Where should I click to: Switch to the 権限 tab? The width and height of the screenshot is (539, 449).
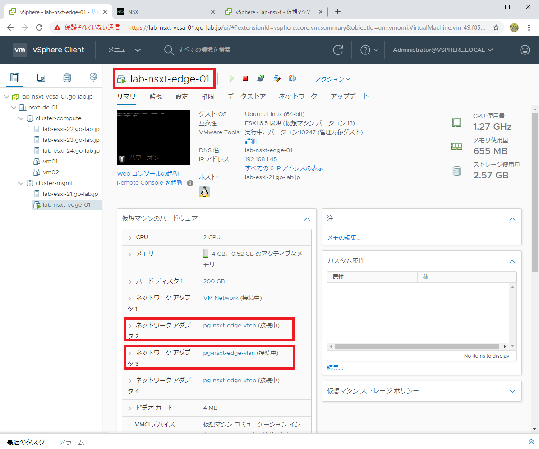(207, 96)
